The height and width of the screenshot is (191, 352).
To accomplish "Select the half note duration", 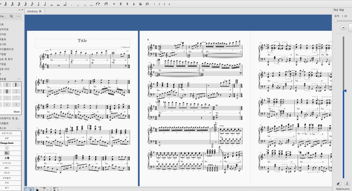I will point(45,4).
